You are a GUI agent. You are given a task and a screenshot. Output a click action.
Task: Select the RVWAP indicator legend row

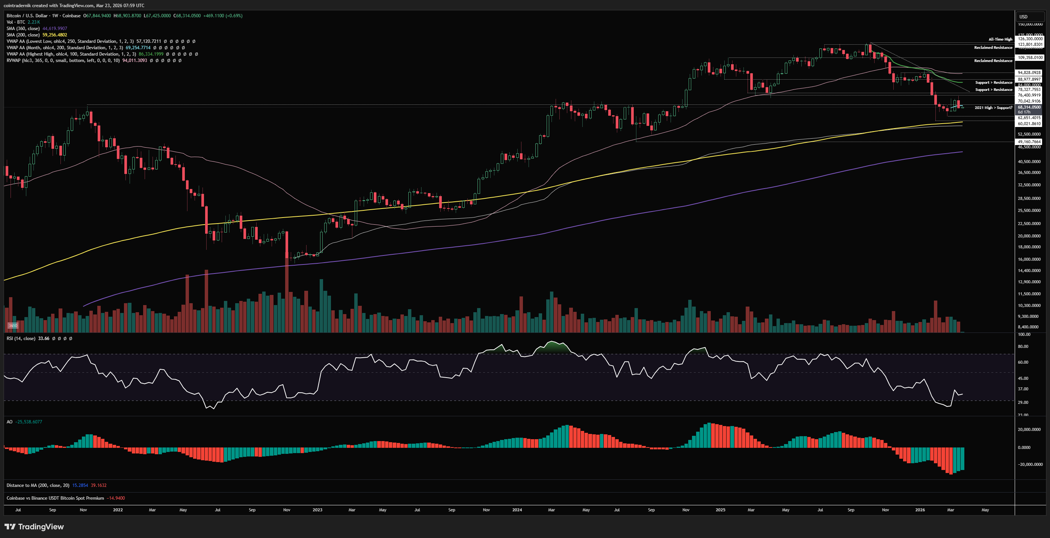pos(63,60)
